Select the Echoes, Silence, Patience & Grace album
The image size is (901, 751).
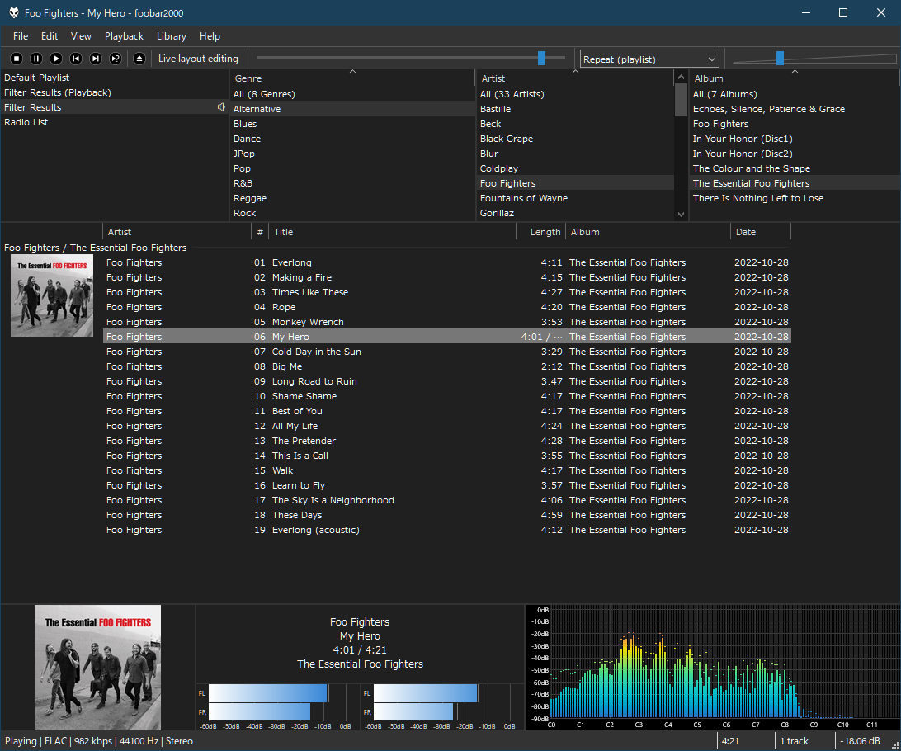point(795,109)
